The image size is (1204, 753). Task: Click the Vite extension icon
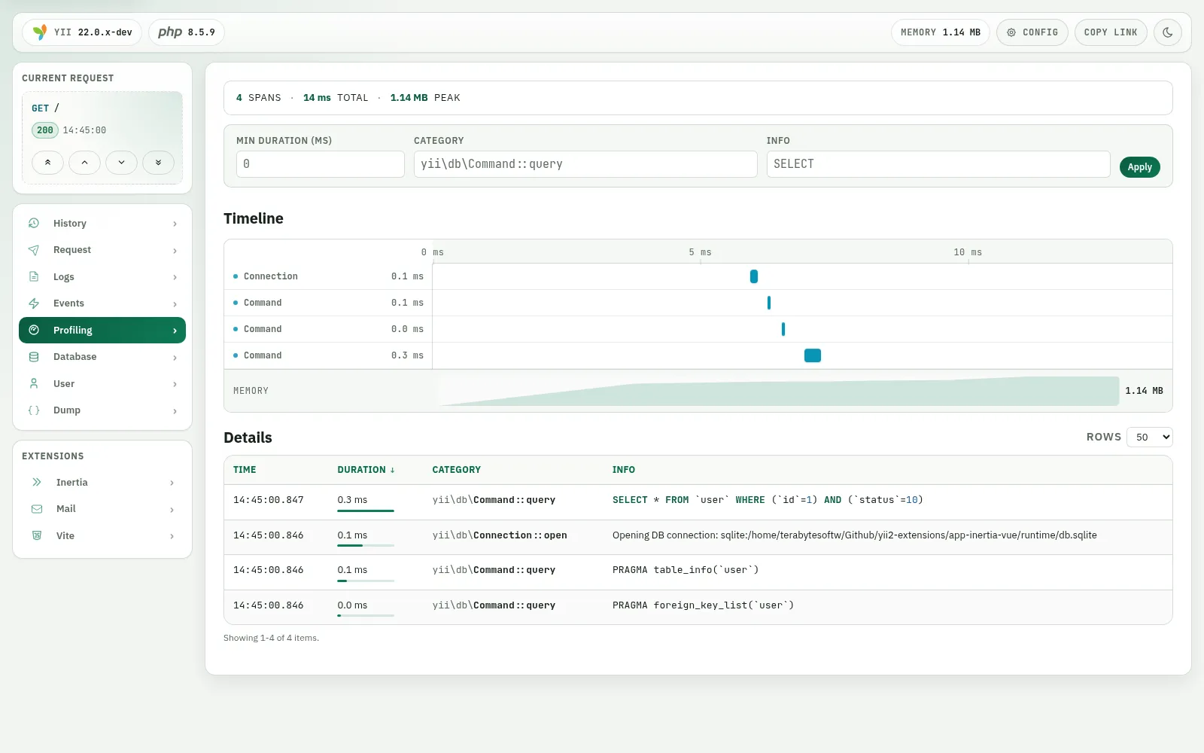pyautogui.click(x=37, y=535)
